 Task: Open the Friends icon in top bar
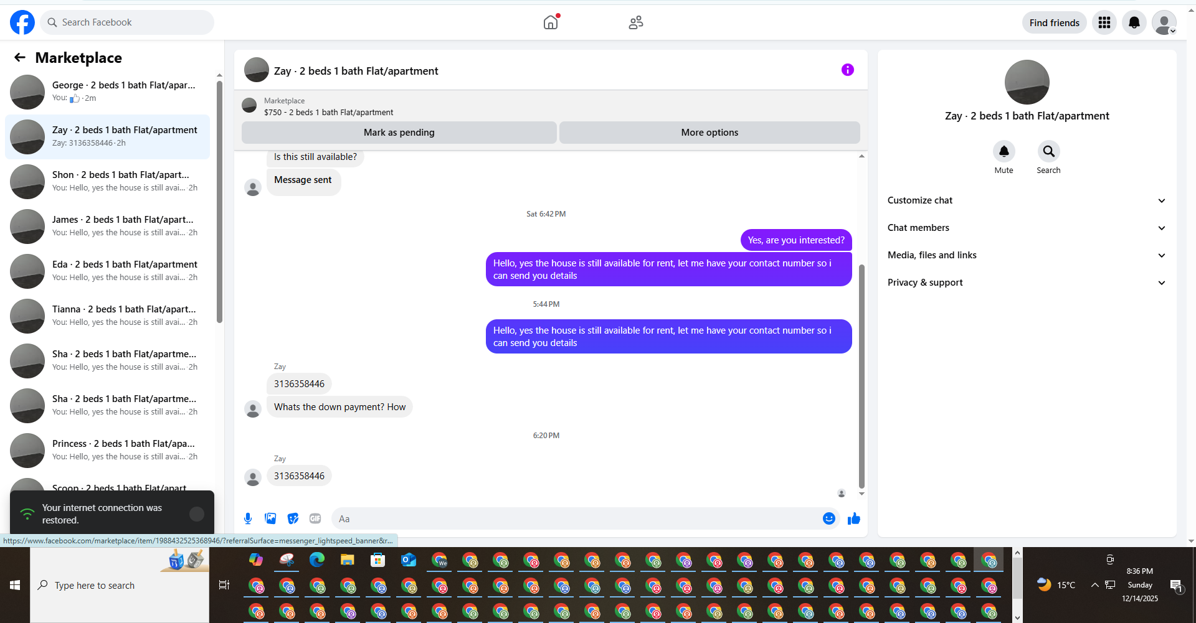tap(636, 22)
